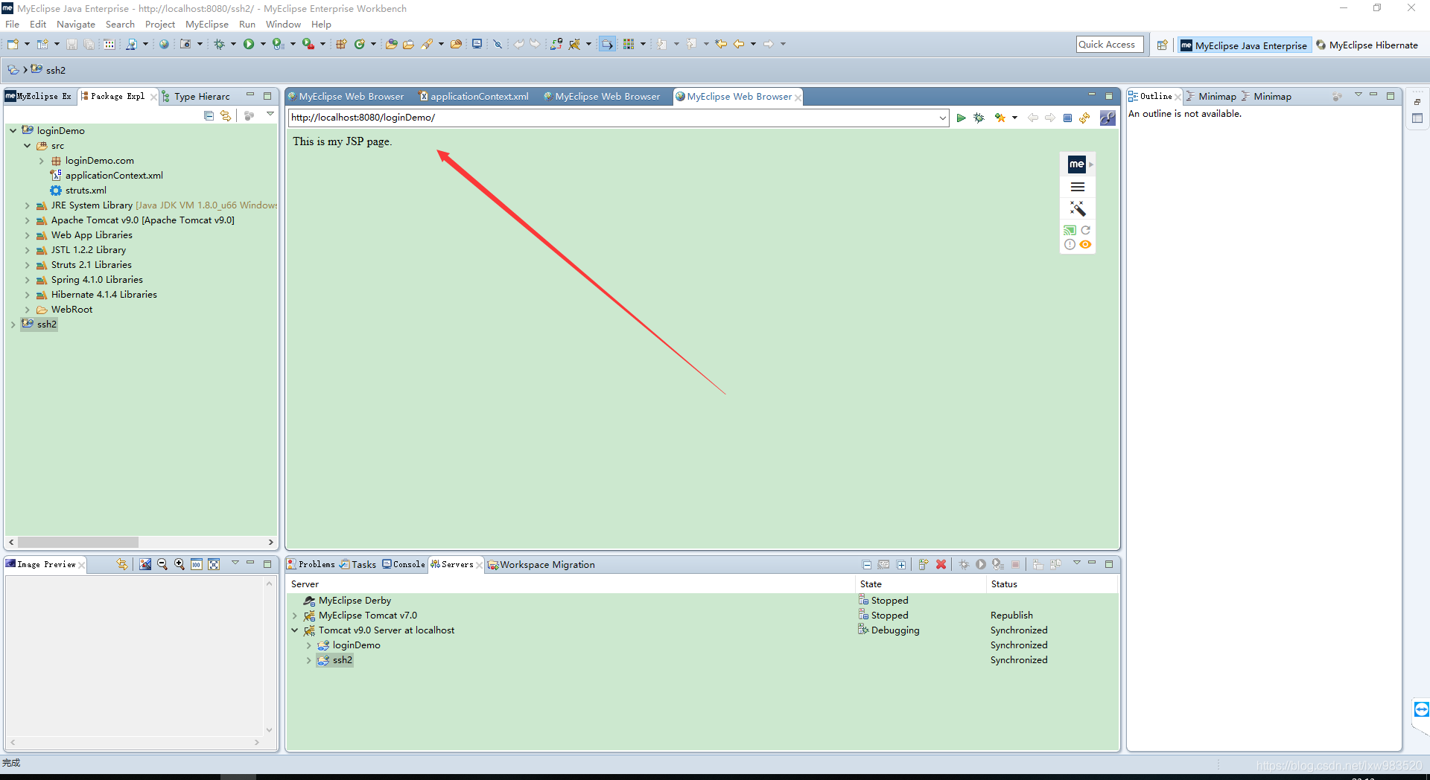Viewport: 1430px width, 780px height.
Task: Toggle Link with Editor in Package Explorer
Action: [226, 115]
